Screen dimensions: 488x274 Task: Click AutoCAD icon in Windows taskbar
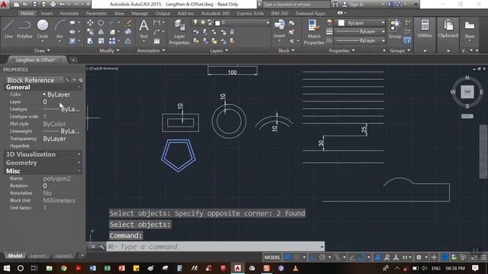237,268
